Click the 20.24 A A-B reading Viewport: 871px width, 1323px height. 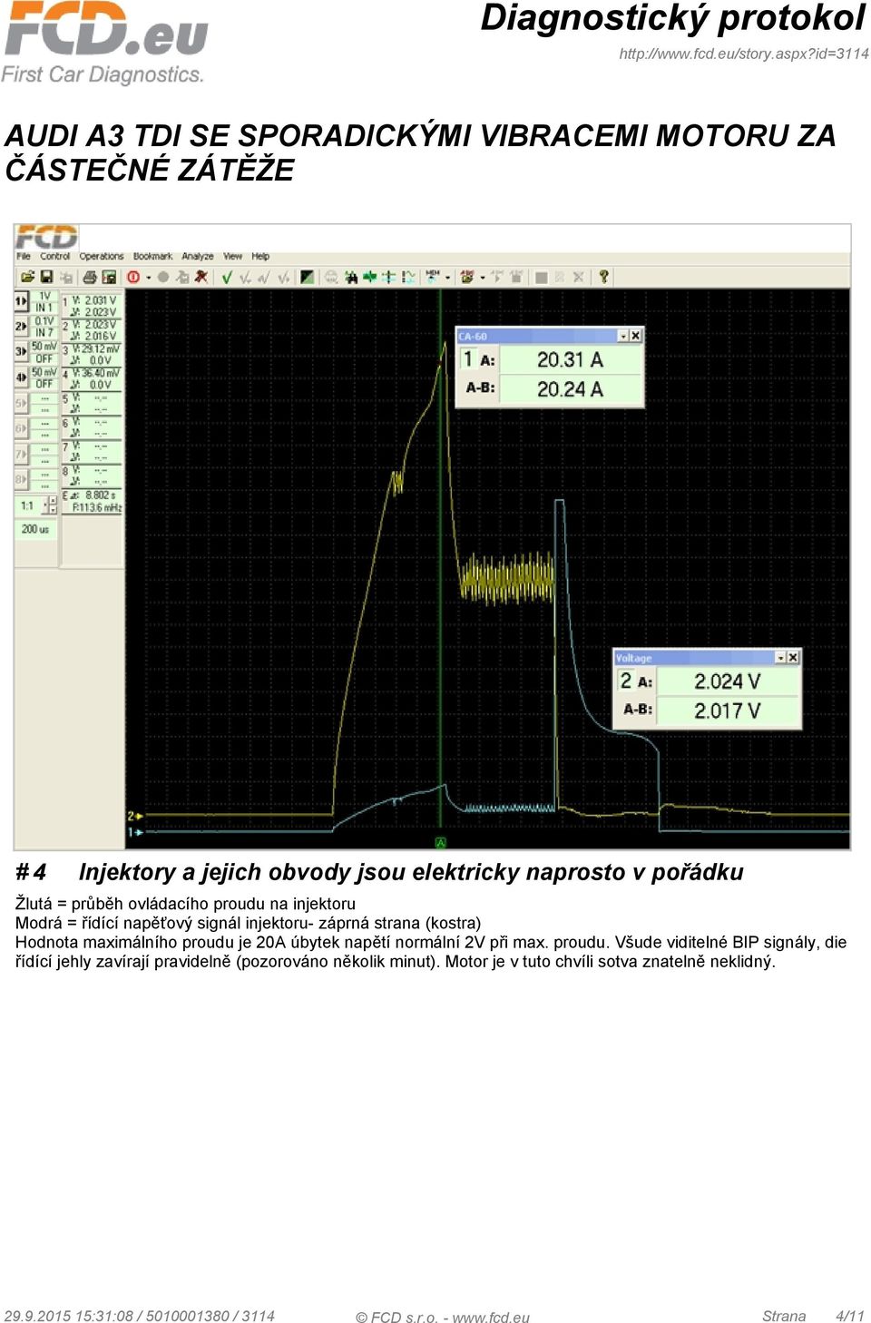pos(570,389)
